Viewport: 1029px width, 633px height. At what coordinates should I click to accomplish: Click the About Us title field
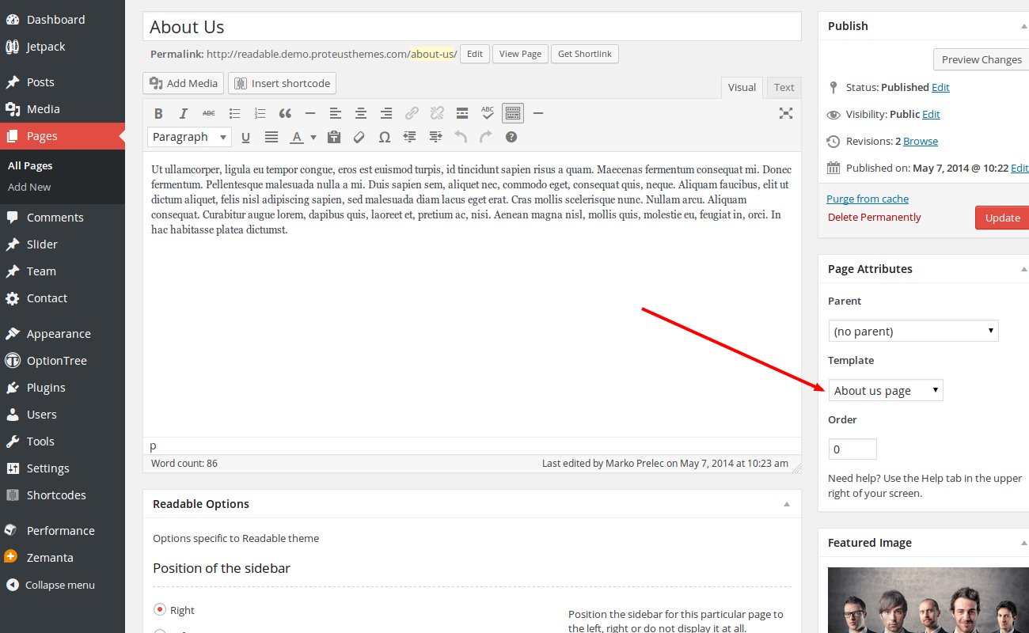473,27
